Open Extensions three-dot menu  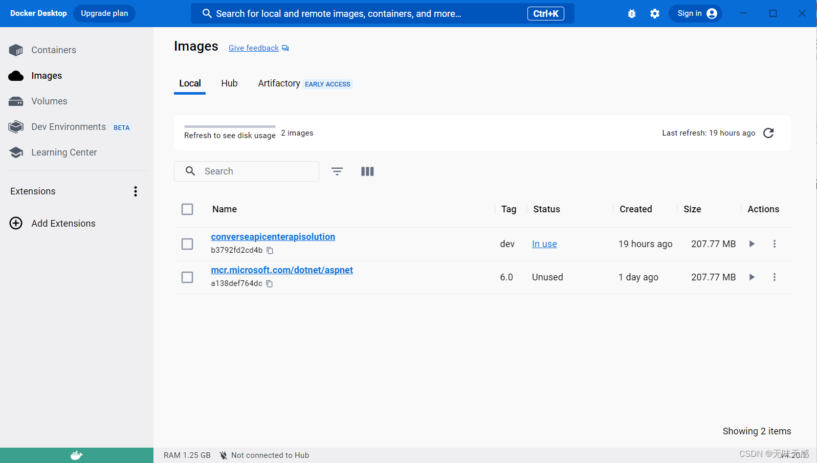(x=136, y=191)
